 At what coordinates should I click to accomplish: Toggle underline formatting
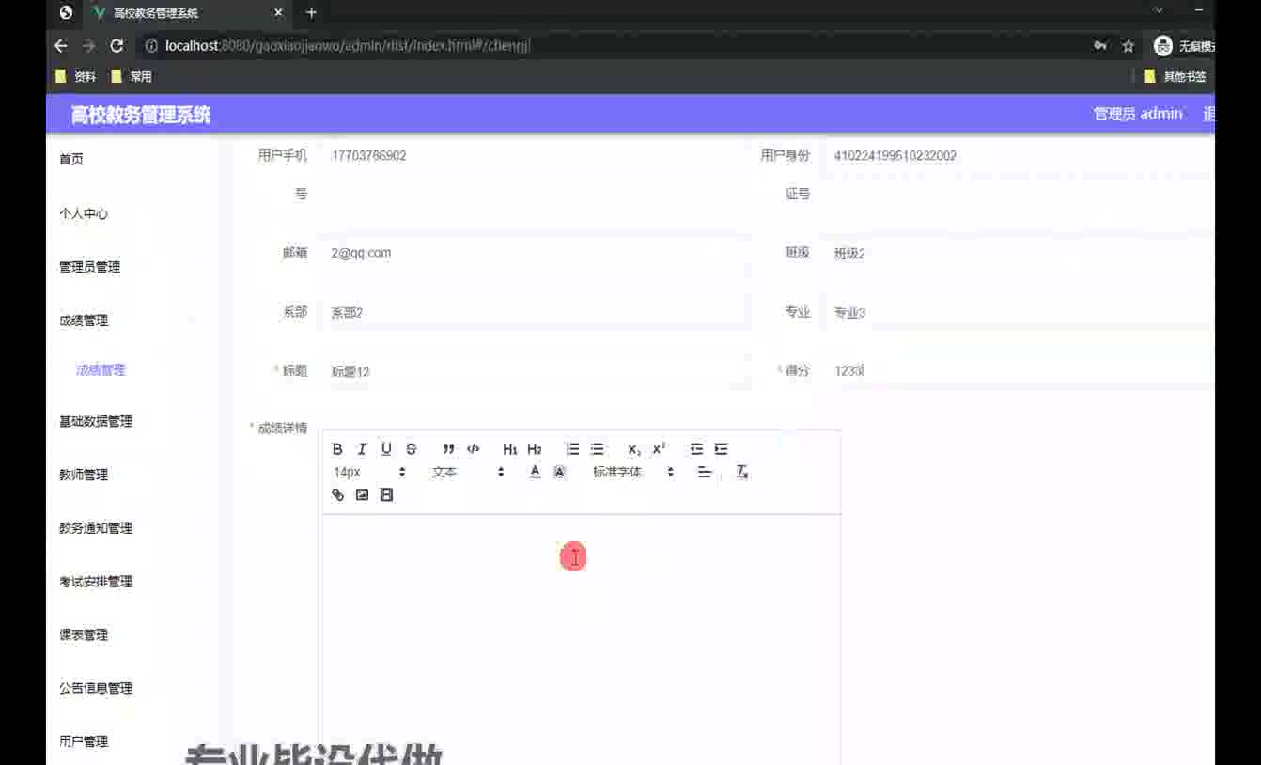click(386, 449)
